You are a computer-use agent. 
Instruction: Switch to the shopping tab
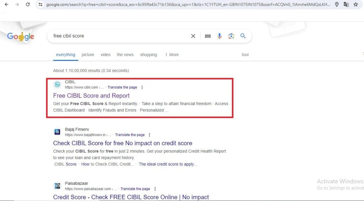coord(148,55)
